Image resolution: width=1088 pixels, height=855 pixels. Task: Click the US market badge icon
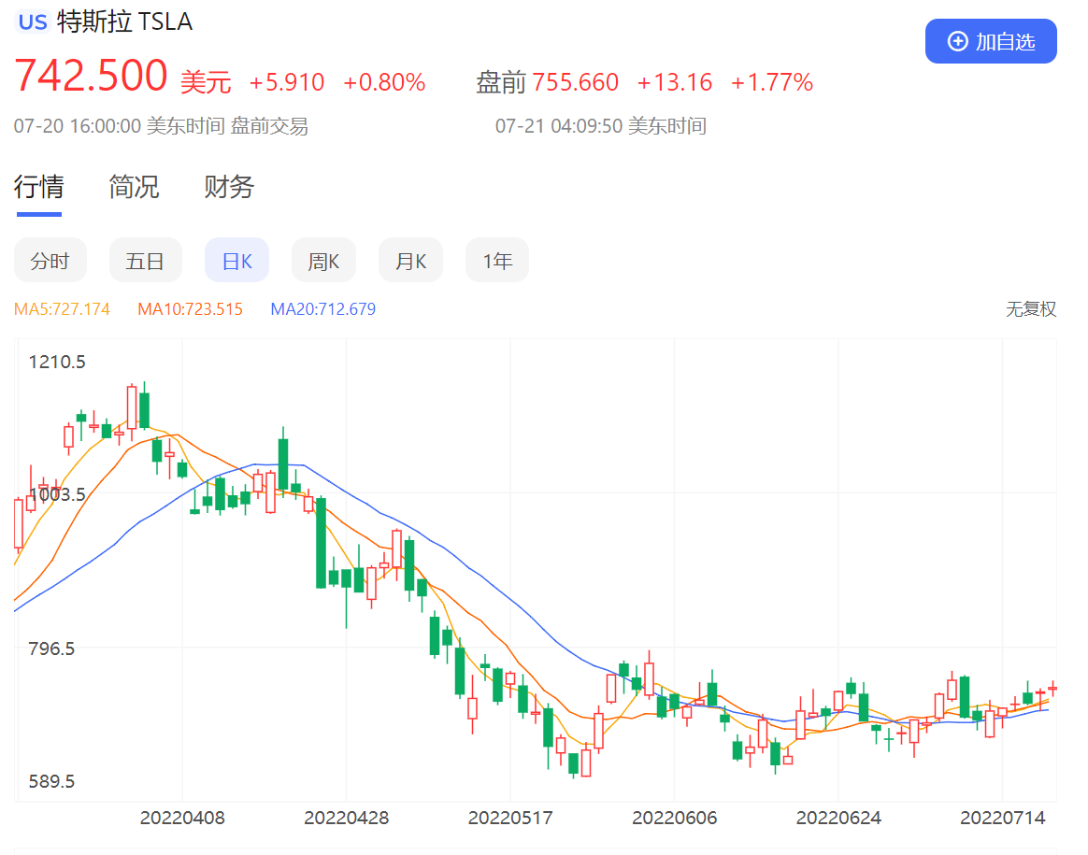(33, 21)
